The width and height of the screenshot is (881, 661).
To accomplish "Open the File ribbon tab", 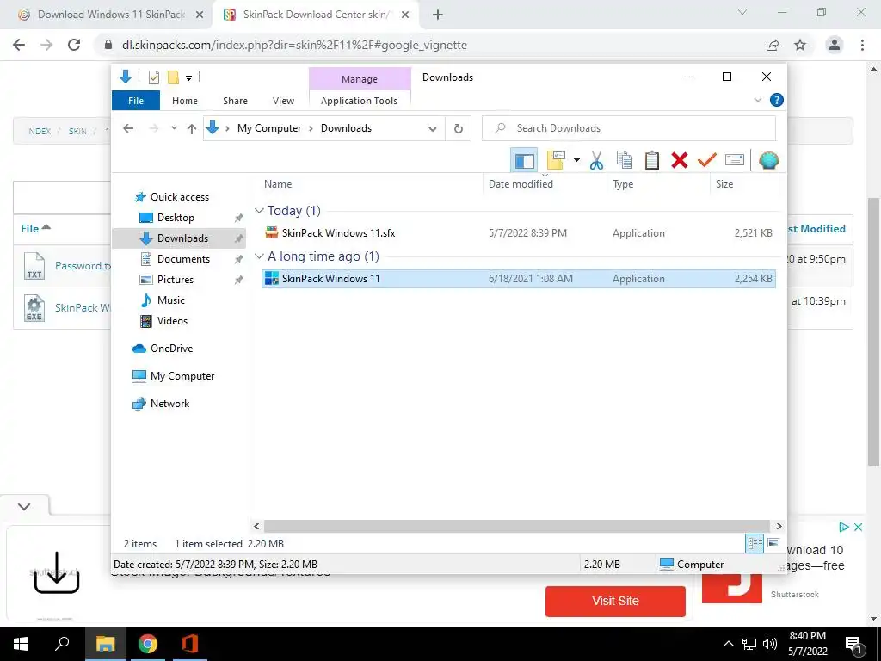I will pyautogui.click(x=136, y=101).
